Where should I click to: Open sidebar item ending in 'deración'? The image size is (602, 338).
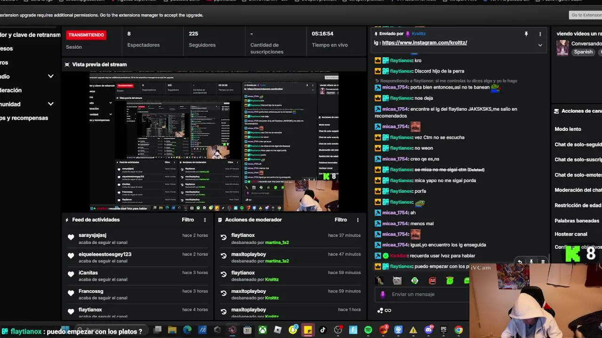point(11,90)
